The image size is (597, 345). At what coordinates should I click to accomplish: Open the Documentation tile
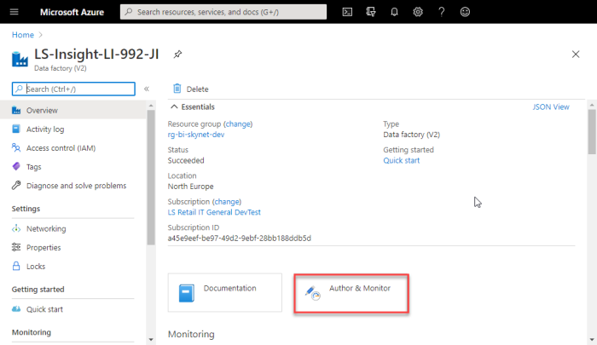225,292
